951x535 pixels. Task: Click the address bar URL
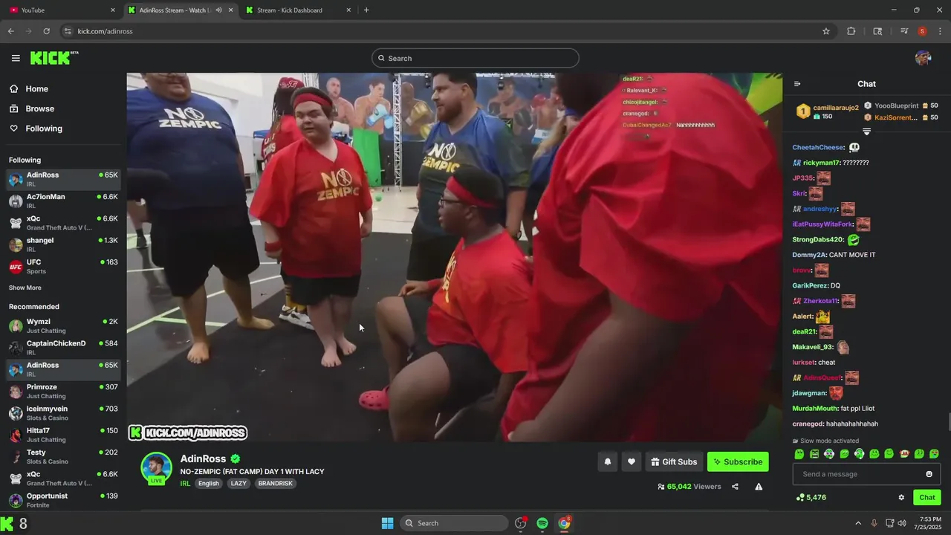coord(105,31)
